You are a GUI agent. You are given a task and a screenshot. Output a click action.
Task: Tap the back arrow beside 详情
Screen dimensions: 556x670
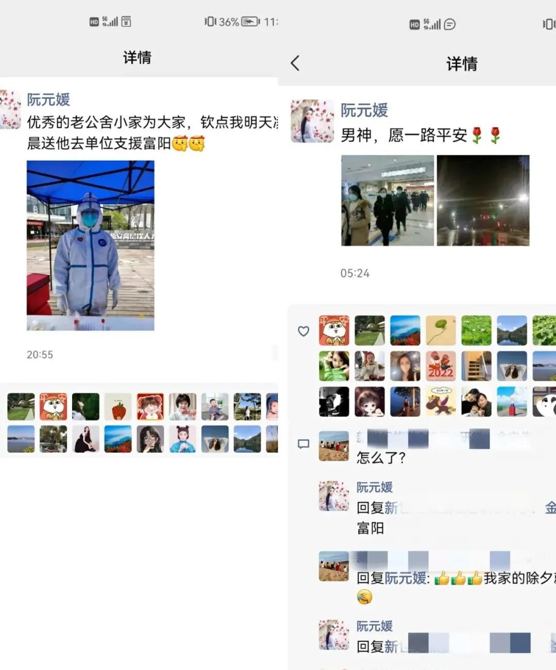295,63
